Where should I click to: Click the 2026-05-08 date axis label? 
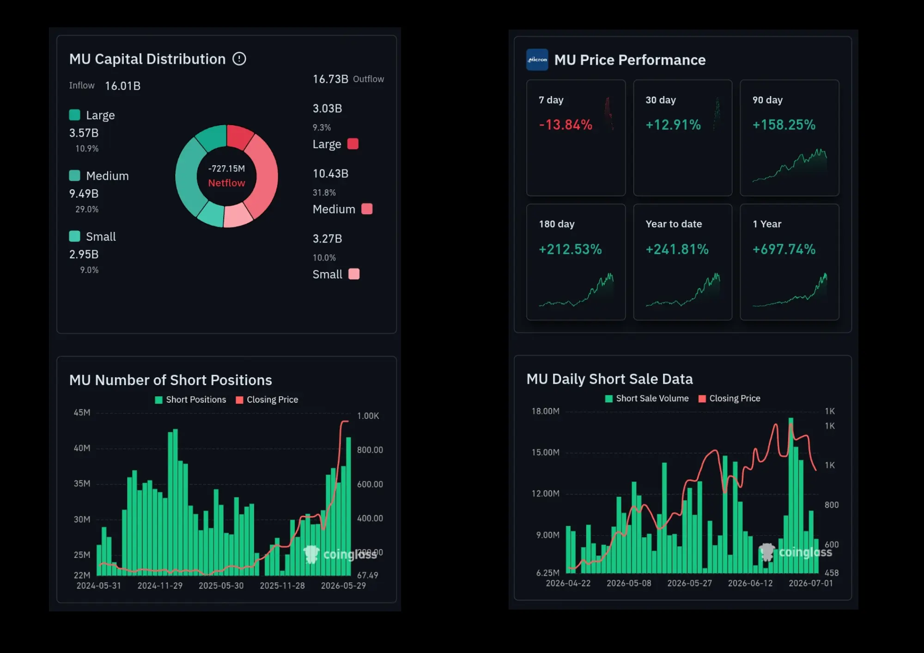tap(629, 583)
